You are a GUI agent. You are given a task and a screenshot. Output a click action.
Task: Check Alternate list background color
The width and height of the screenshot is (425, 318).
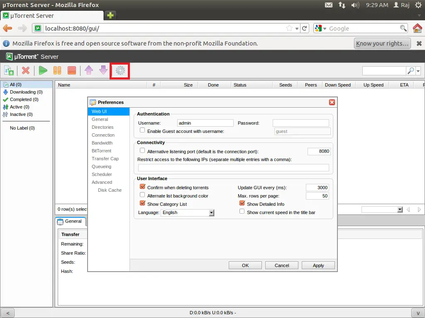coord(142,195)
